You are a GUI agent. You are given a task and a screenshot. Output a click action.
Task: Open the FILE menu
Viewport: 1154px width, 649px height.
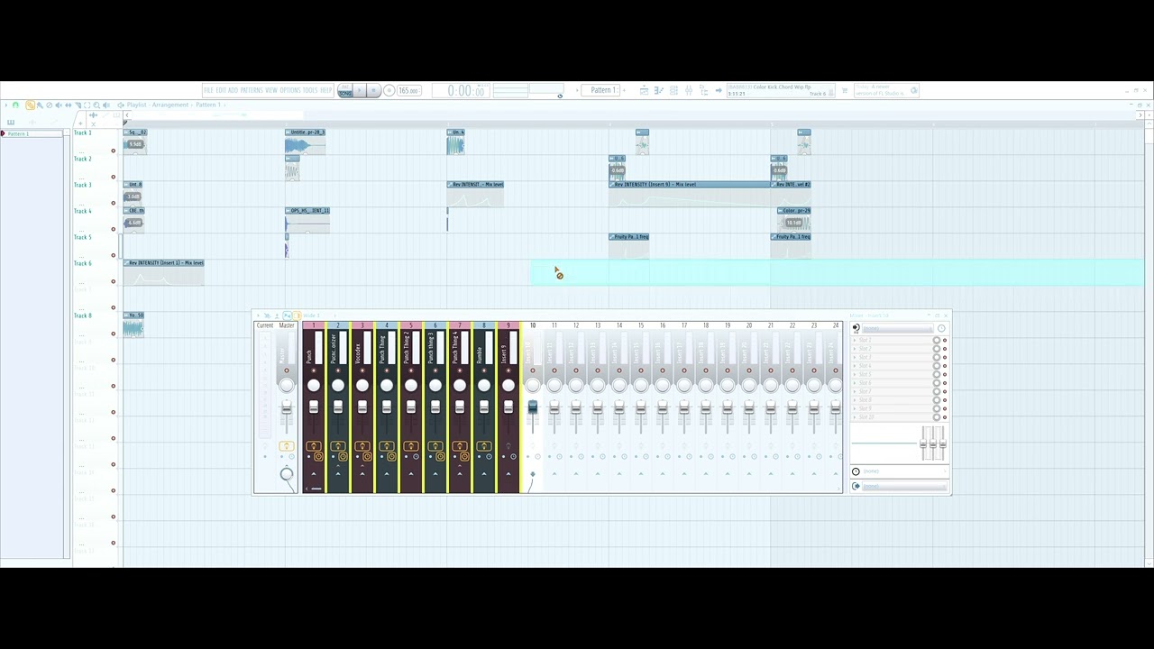click(x=208, y=90)
